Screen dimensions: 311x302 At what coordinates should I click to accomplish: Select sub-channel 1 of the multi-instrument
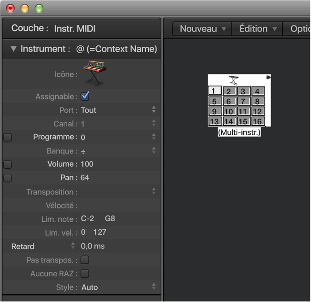coord(214,91)
